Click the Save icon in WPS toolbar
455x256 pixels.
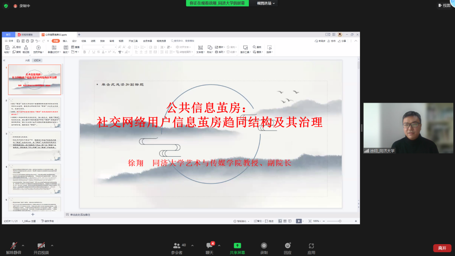tap(18, 41)
